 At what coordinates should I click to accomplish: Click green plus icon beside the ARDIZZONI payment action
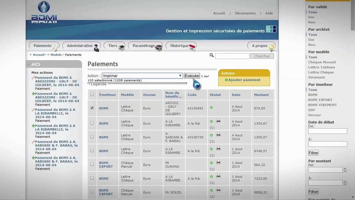tap(33, 94)
